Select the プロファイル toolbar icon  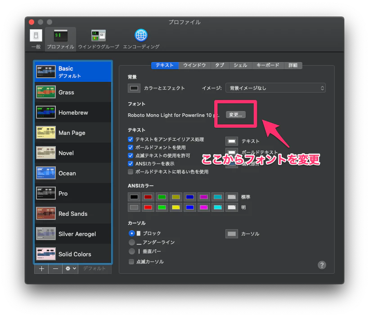(x=60, y=39)
